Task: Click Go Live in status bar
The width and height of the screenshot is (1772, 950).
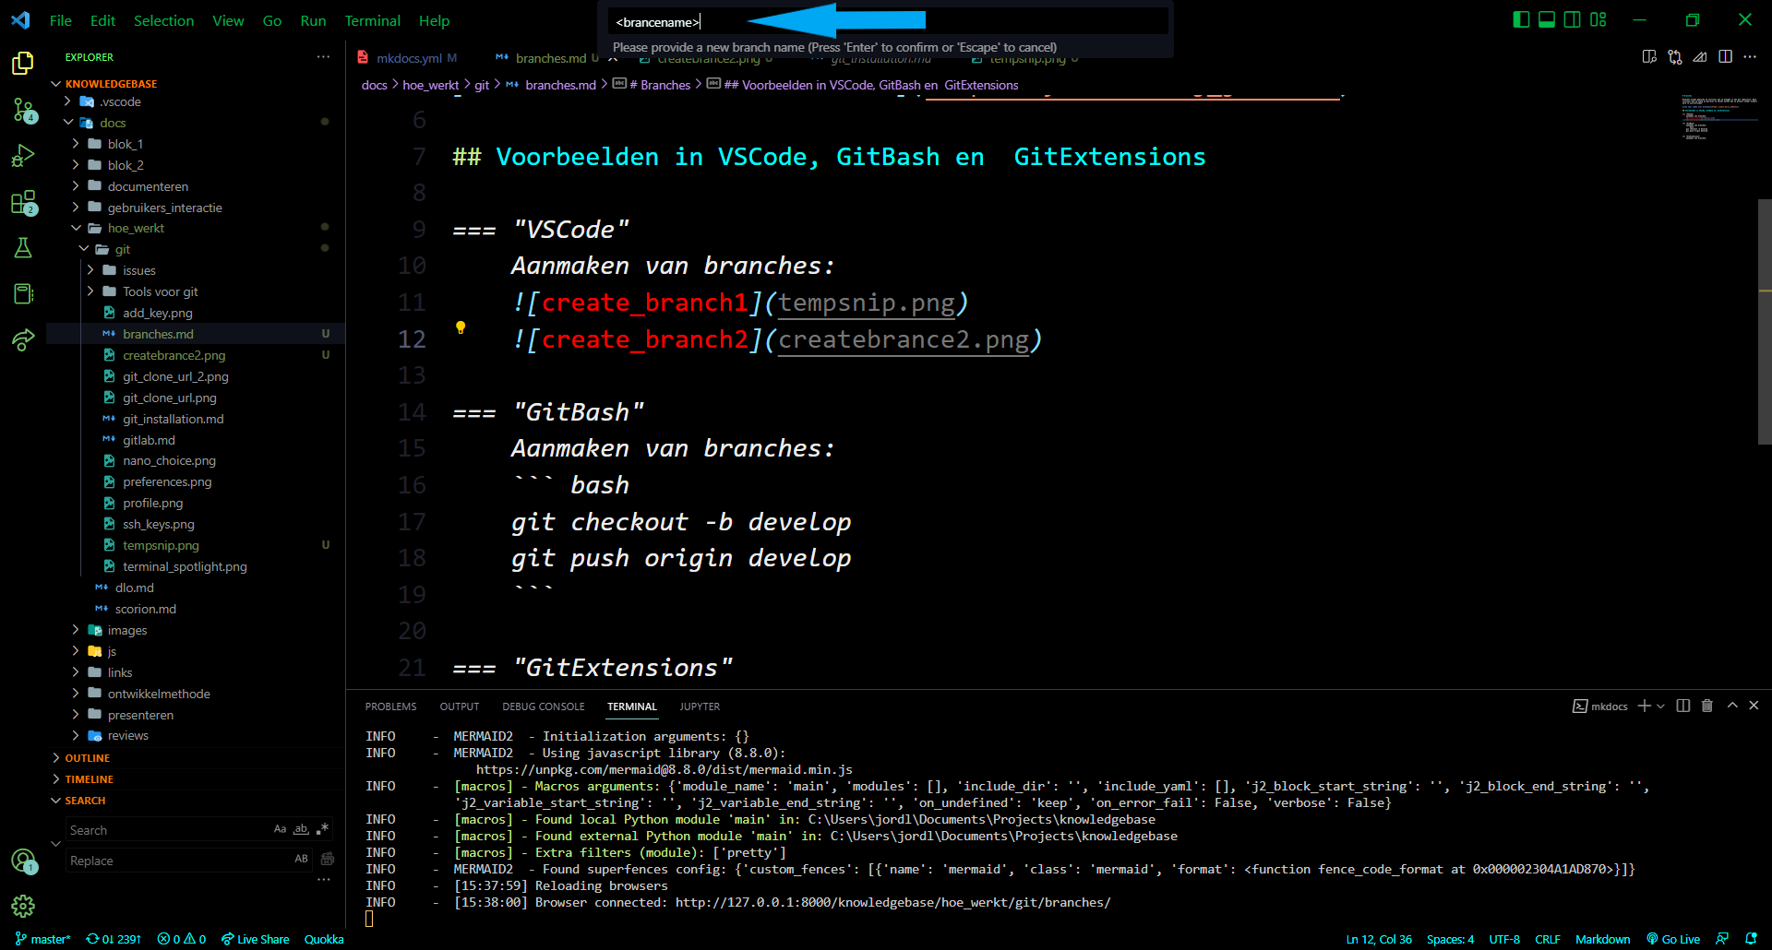Action: click(x=1672, y=939)
